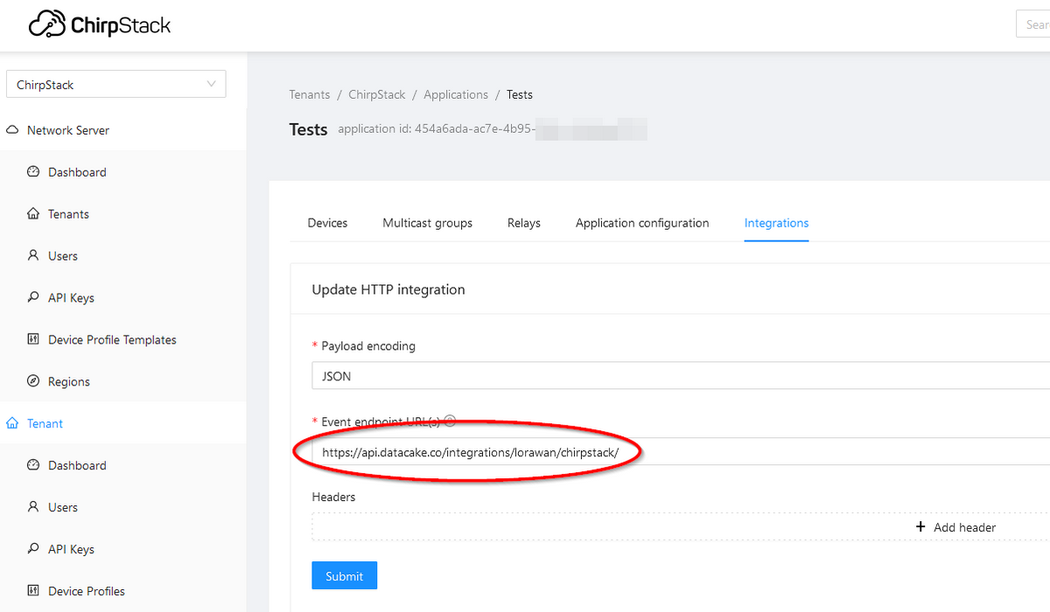Switch to the Relays tab

(524, 223)
